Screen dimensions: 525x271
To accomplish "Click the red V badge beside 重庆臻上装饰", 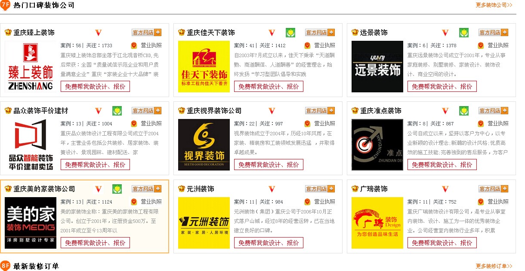I will (x=99, y=33).
